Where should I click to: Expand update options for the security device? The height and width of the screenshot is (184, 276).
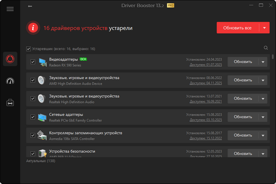pos(263,153)
